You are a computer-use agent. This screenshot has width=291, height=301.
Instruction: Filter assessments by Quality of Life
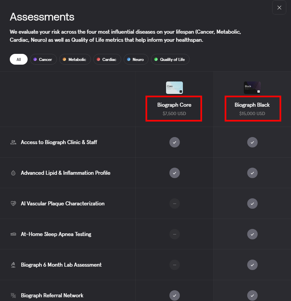[x=170, y=59]
